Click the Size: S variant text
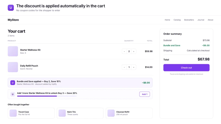Screen dimensions: 221x124 23,53
